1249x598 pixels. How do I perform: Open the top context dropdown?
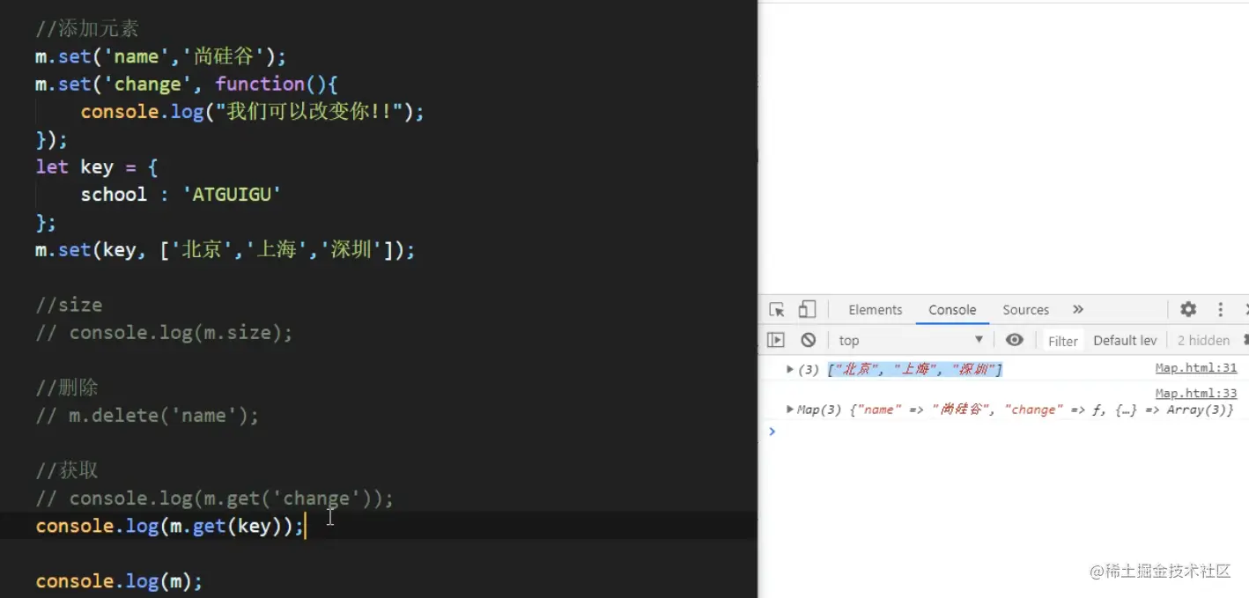point(911,340)
